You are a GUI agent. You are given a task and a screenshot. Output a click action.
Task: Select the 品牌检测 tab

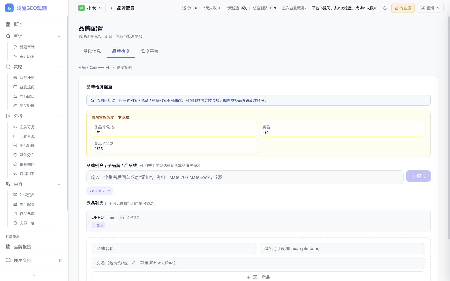tap(121, 51)
